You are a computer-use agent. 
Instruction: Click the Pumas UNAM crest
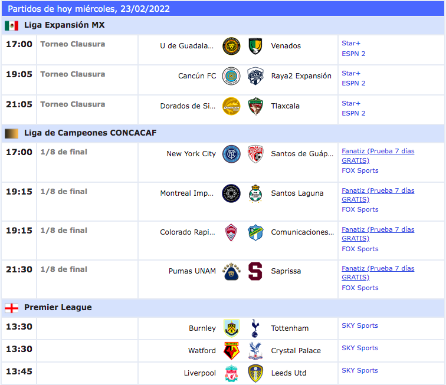[231, 271]
